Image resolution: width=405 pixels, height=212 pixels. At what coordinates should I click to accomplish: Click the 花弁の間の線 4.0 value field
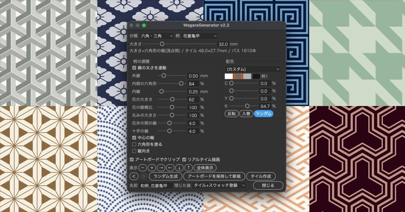tap(193, 123)
